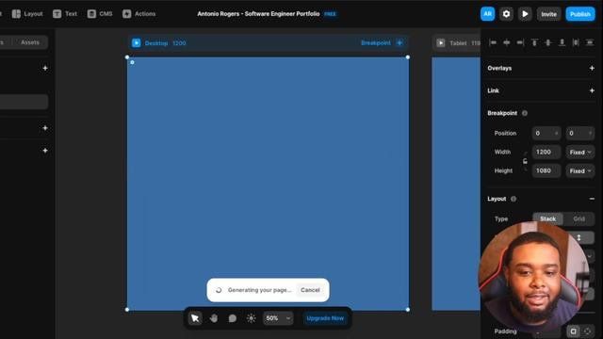Publish the portfolio site

[x=580, y=14]
